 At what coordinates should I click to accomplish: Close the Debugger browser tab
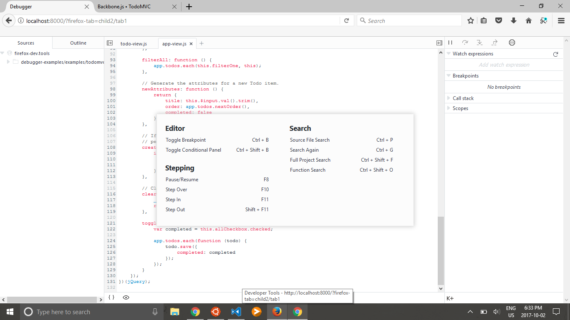(87, 7)
